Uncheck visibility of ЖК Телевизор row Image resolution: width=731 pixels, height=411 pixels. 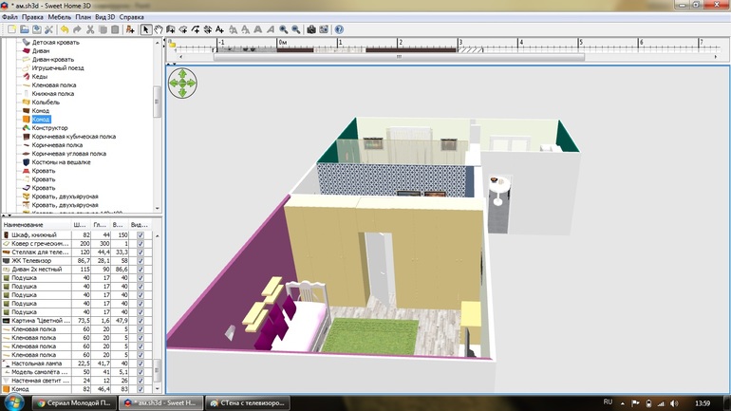point(141,259)
